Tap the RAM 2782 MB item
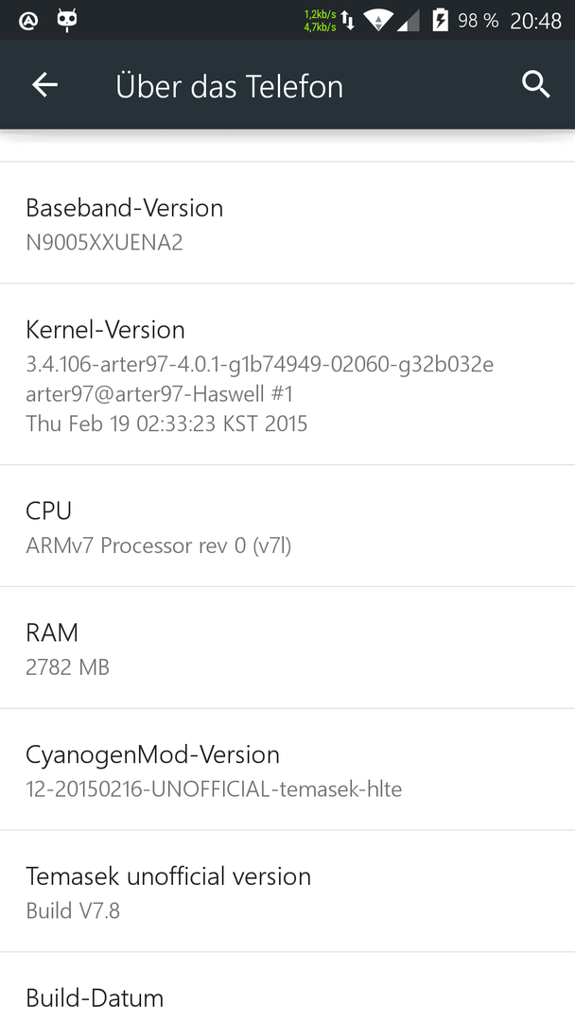 pos(287,648)
